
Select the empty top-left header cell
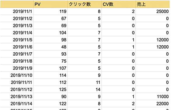(x=17, y=4)
